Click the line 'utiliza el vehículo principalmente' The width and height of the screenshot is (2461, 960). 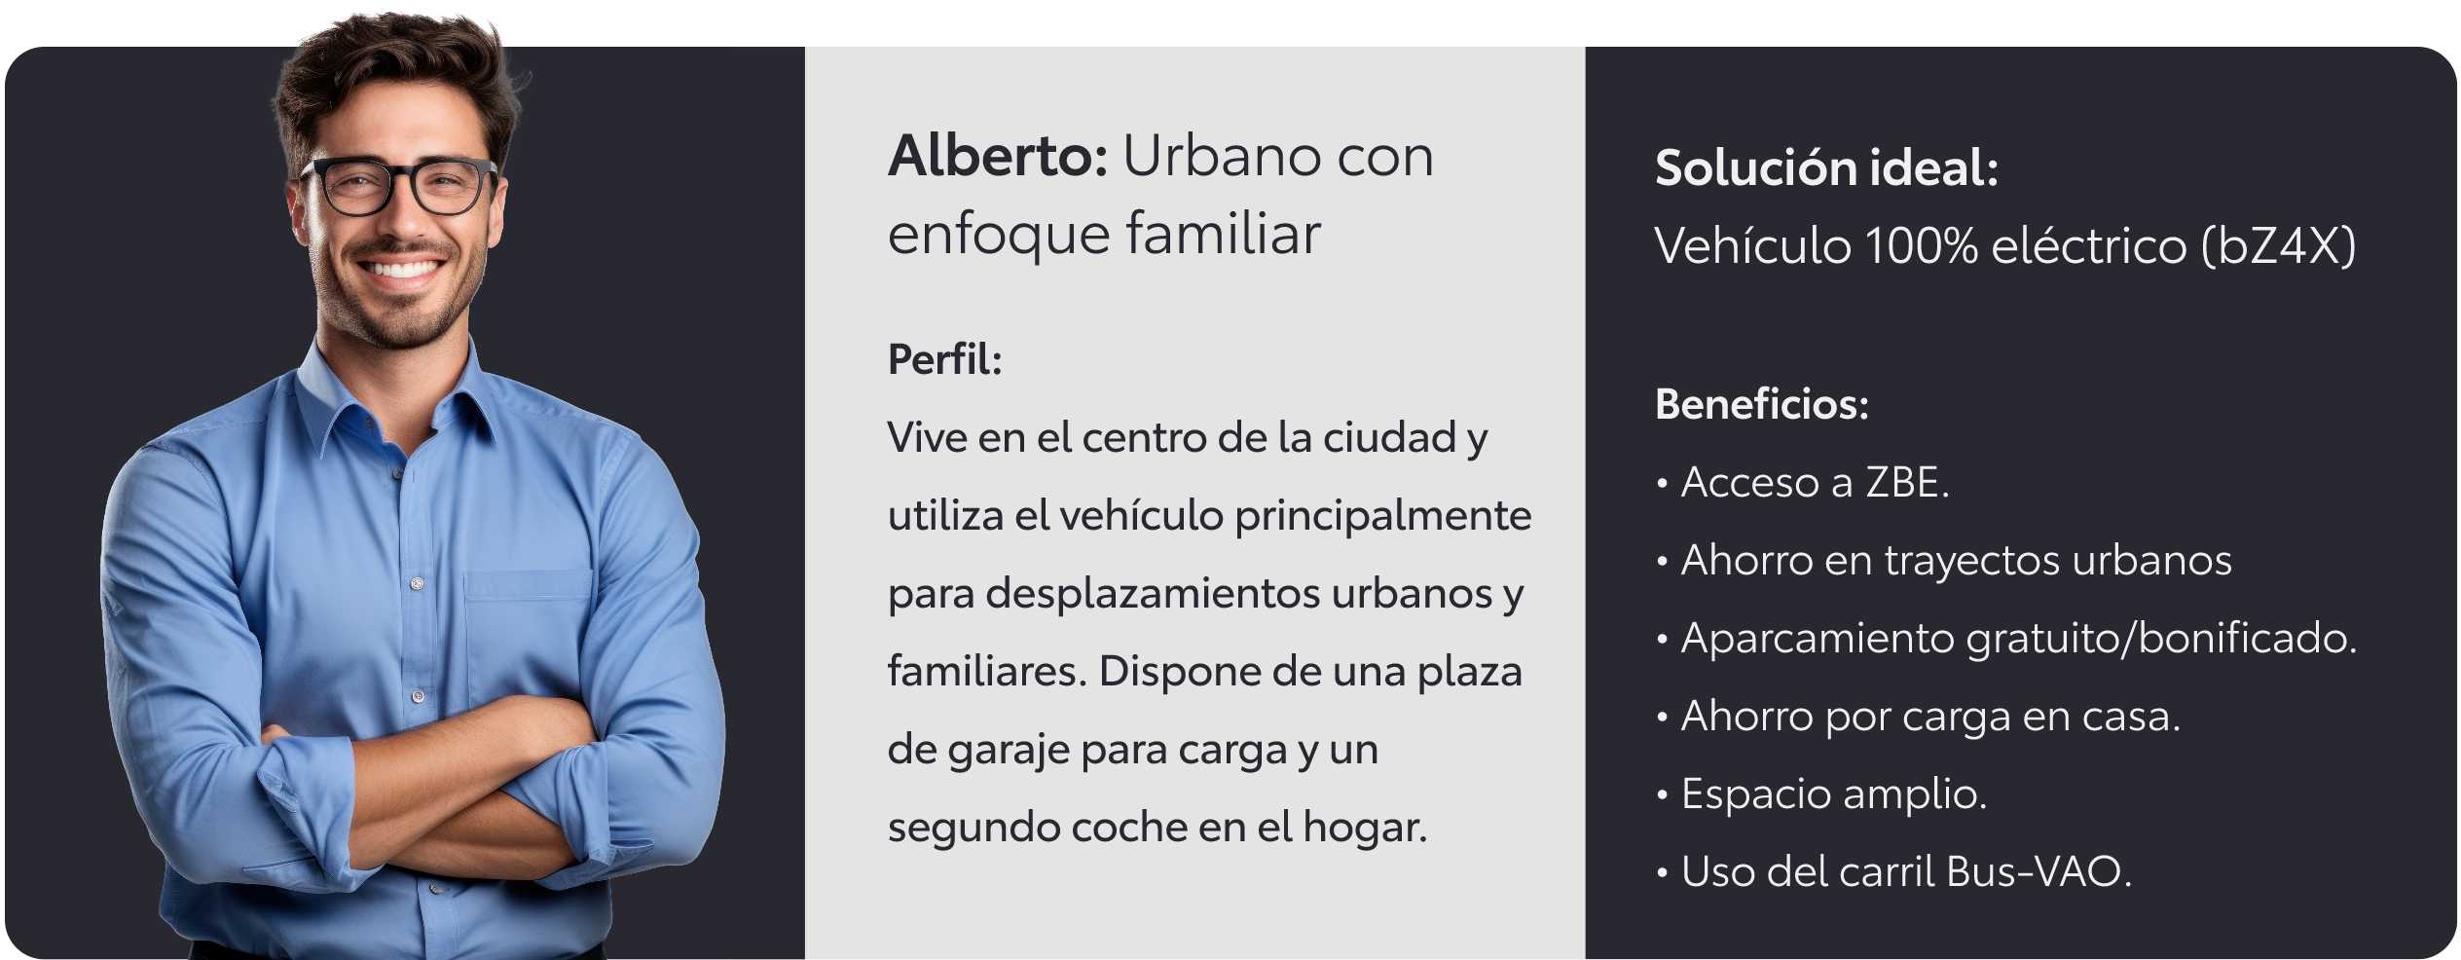(1209, 516)
